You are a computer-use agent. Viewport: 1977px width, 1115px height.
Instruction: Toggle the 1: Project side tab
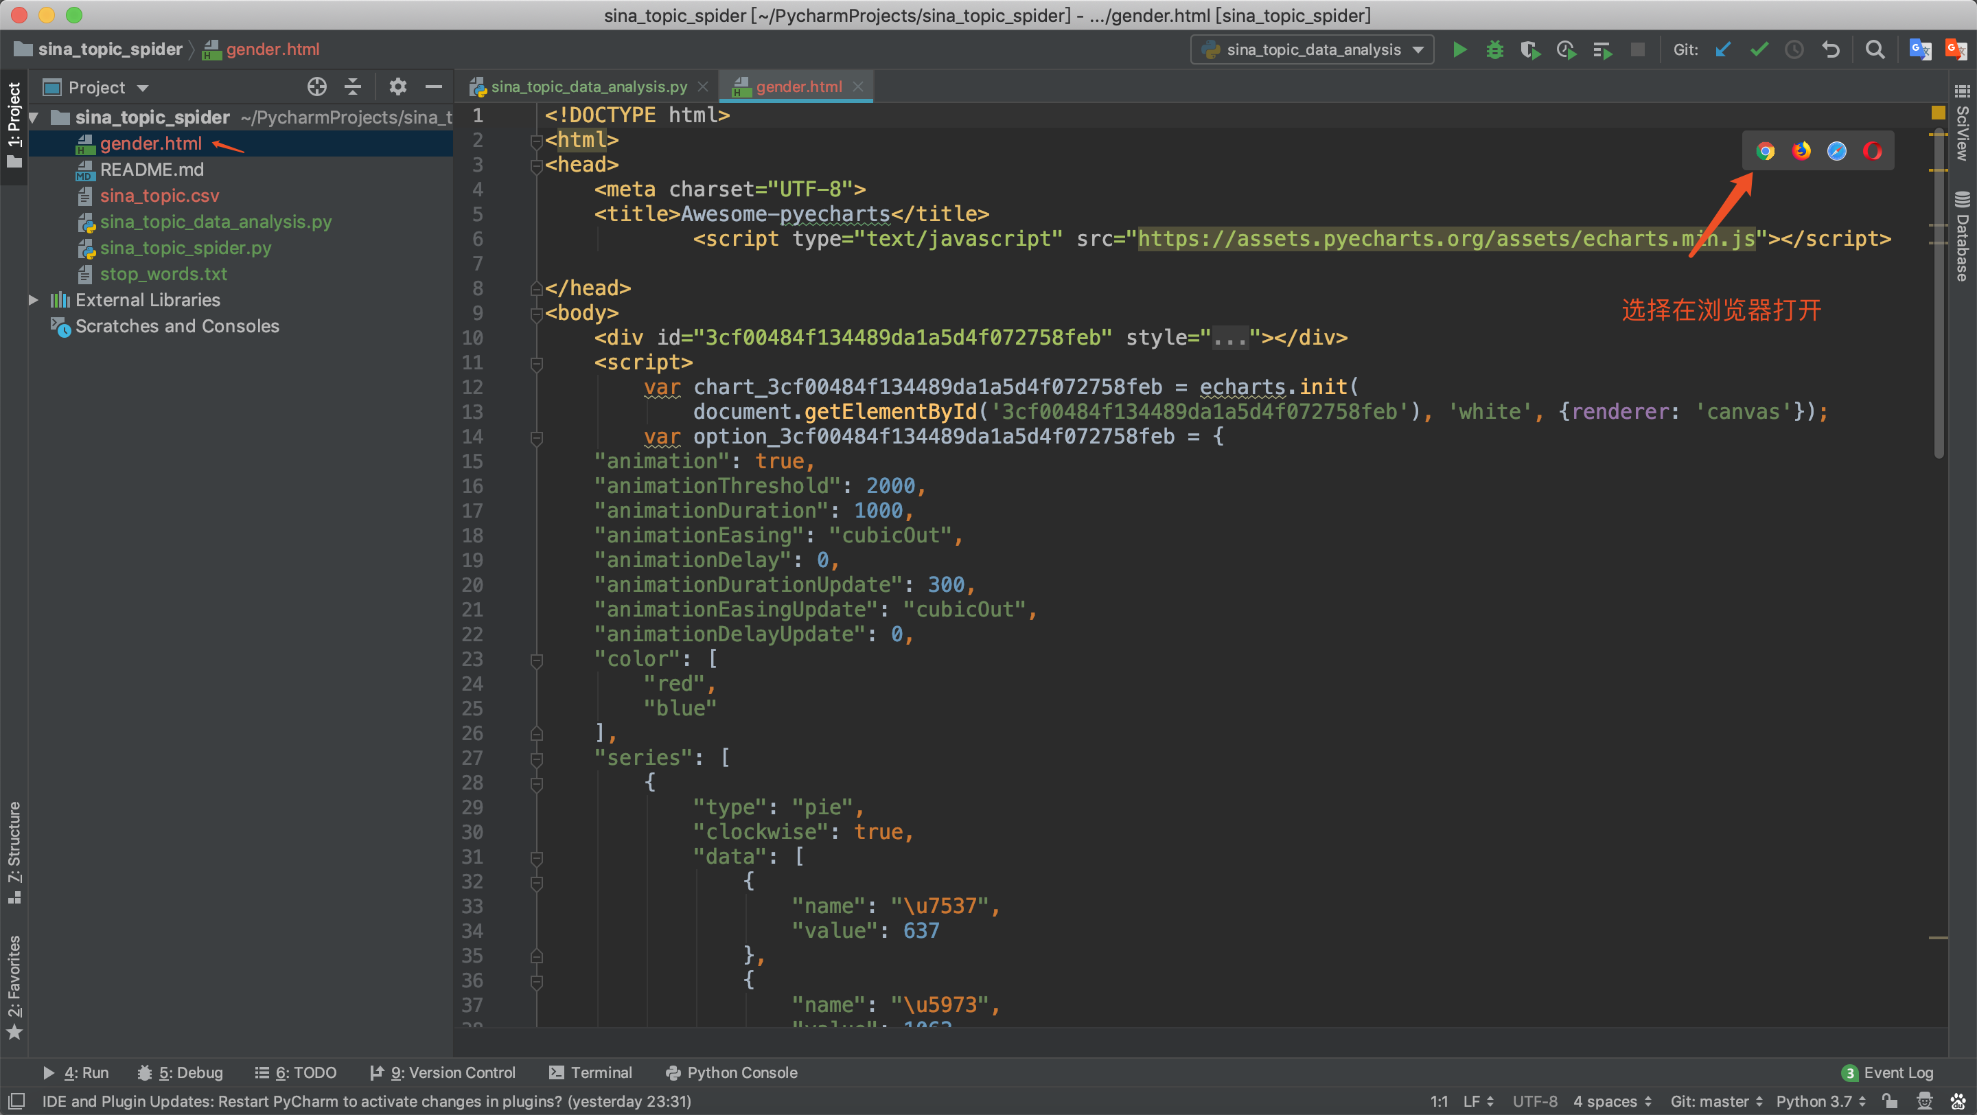click(14, 125)
